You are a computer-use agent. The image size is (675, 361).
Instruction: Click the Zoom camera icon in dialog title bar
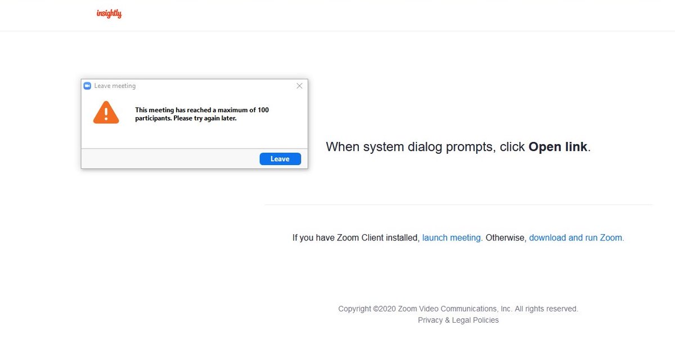point(87,86)
